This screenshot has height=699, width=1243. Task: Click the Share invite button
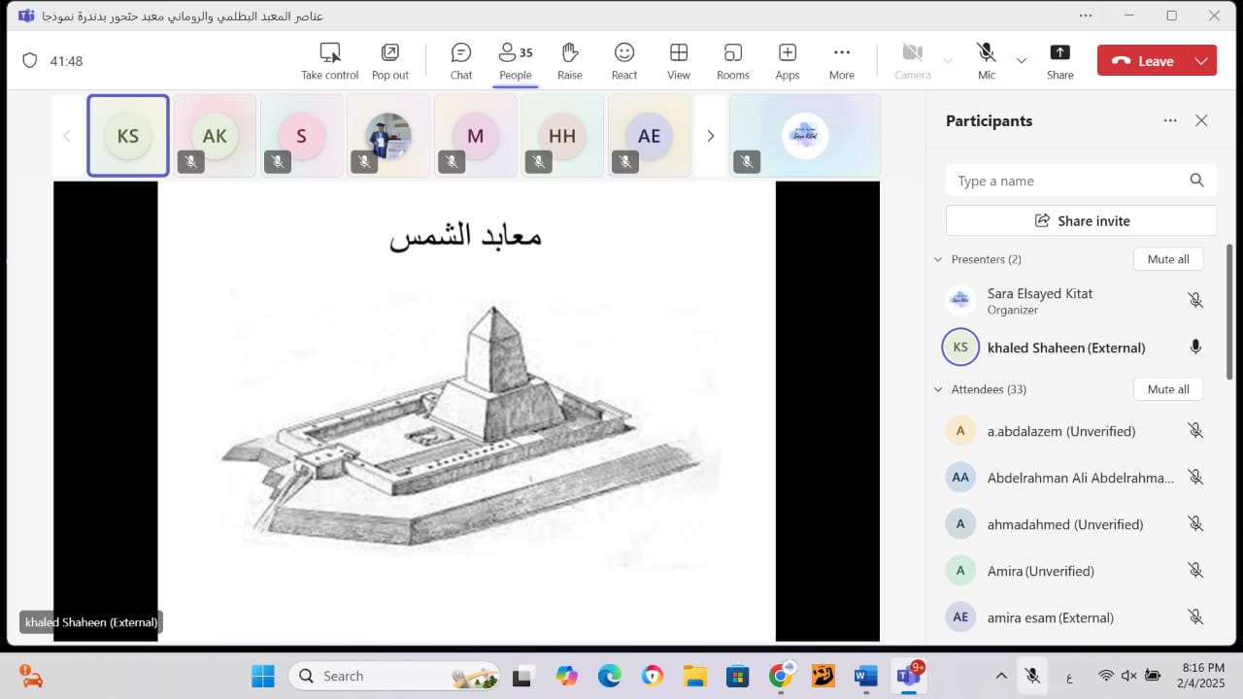1081,220
